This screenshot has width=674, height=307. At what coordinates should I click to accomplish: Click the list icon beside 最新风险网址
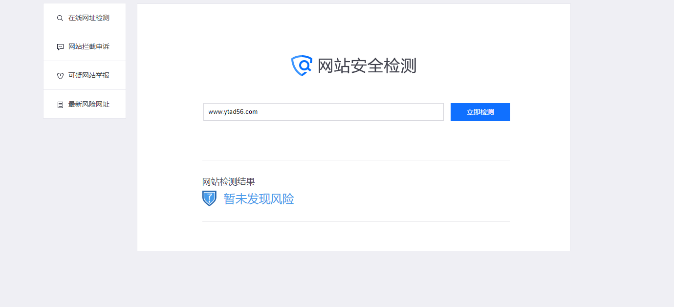point(60,105)
